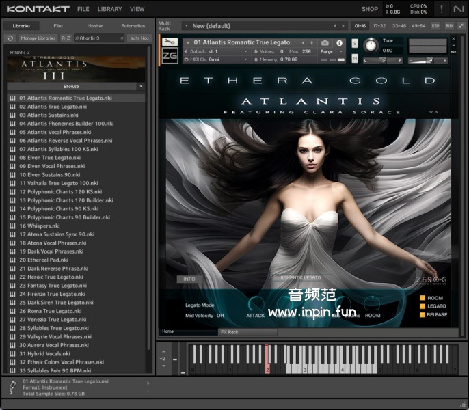Take a snapshot with the camera icon
This screenshot has height=410, width=469.
[x=325, y=43]
